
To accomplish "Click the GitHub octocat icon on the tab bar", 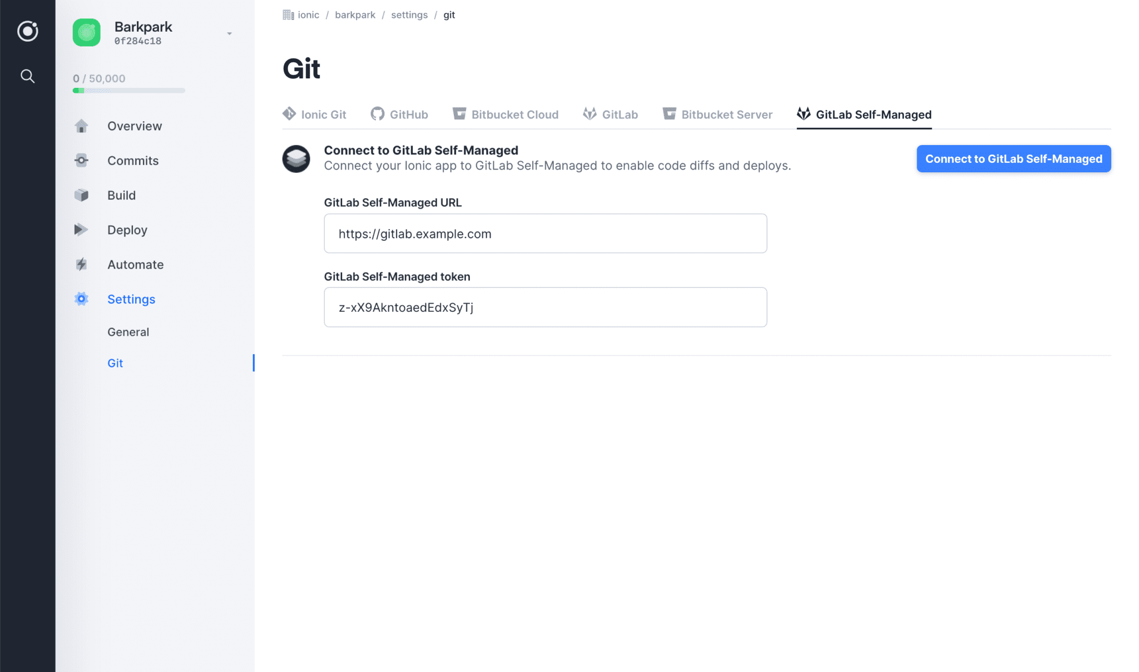I will click(x=378, y=114).
